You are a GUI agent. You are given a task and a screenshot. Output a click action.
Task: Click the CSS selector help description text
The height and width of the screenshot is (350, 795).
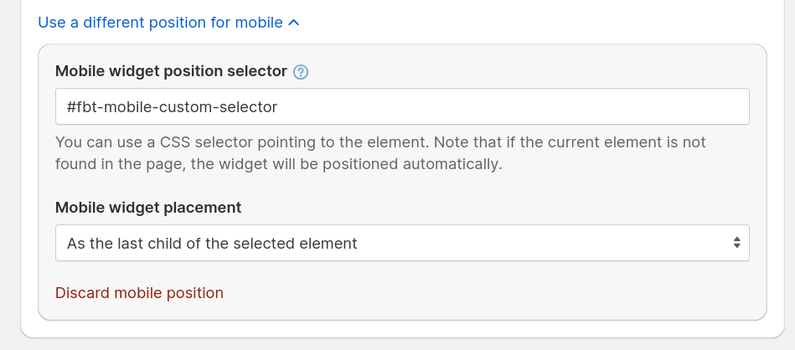380,142
